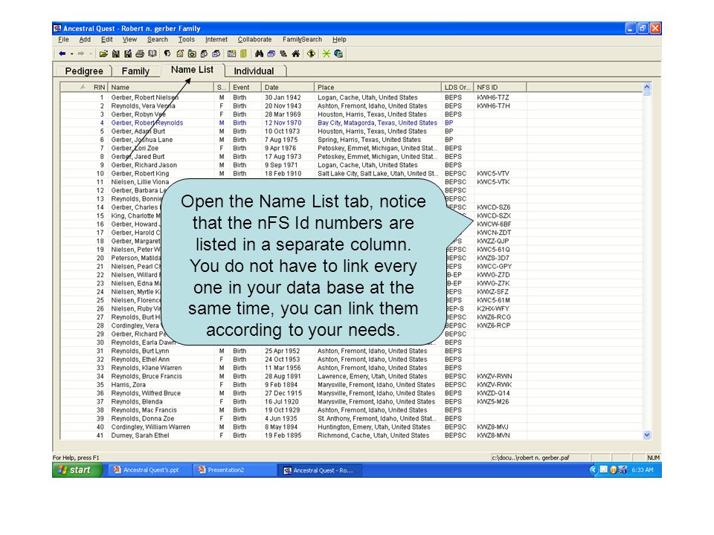Switch to the Family tab
714x535 pixels.
tap(135, 71)
